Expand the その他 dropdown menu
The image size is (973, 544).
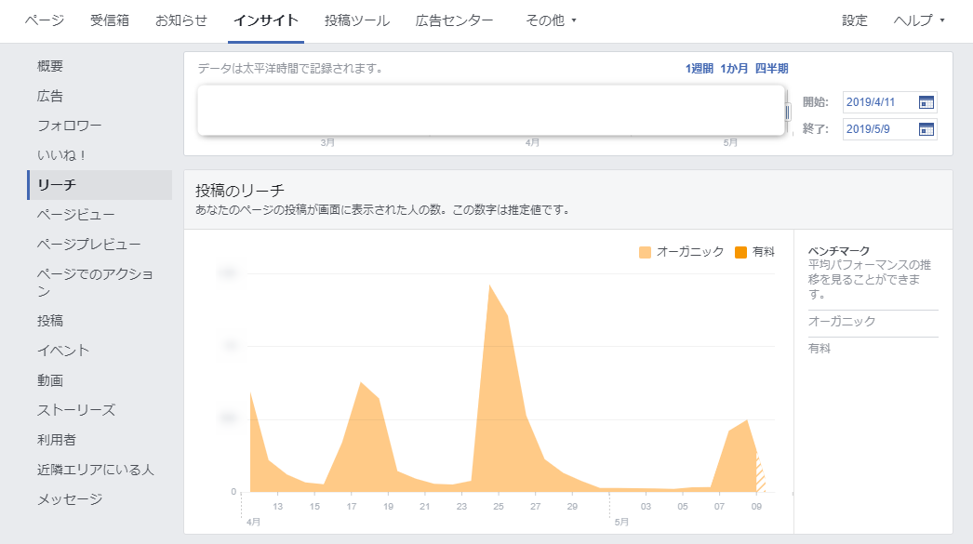point(551,20)
